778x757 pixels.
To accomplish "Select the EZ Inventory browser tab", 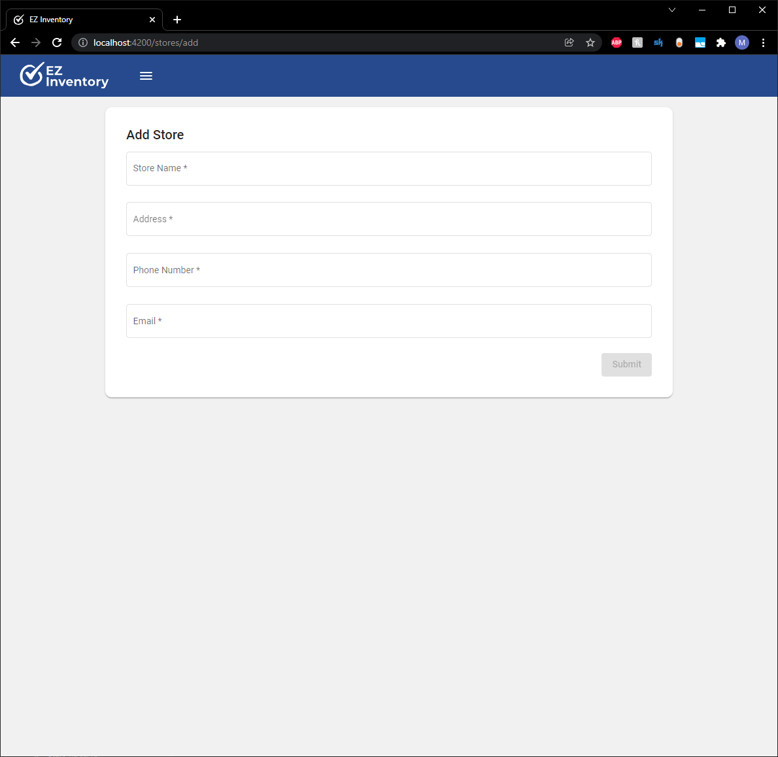I will point(78,19).
